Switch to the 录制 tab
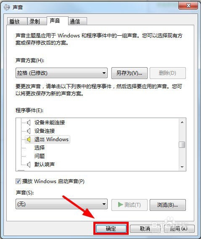This screenshot has width=201, height=239. 37,21
